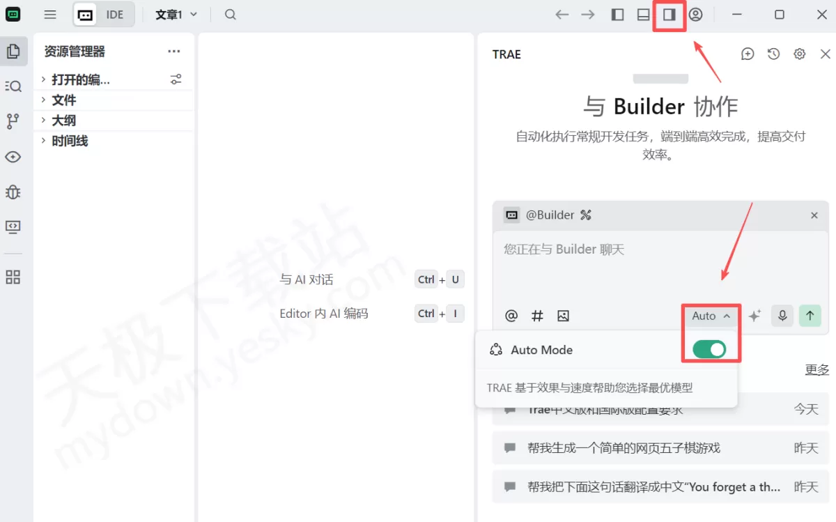Screen dimensions: 836x522
Task: Click the @ mention icon
Action: [x=511, y=316]
